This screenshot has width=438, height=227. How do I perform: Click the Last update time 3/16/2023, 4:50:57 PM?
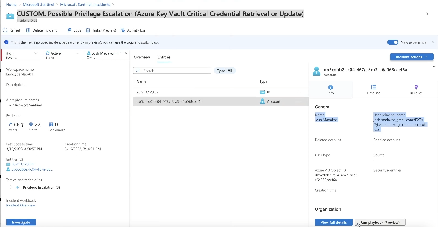(x=24, y=149)
